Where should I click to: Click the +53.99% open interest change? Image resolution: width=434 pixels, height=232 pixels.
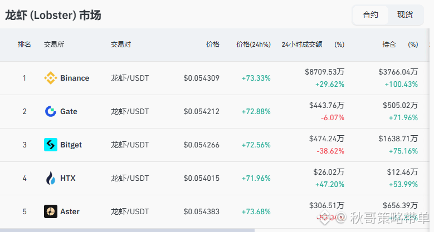(x=403, y=185)
